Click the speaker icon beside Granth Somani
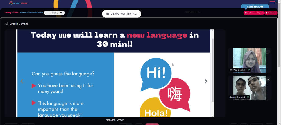Image resolution: width=281 pixels, height=125 pixels. pyautogui.click(x=7, y=24)
